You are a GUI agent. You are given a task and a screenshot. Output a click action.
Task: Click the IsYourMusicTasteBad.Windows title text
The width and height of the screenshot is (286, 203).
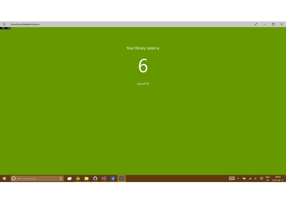(x=25, y=24)
